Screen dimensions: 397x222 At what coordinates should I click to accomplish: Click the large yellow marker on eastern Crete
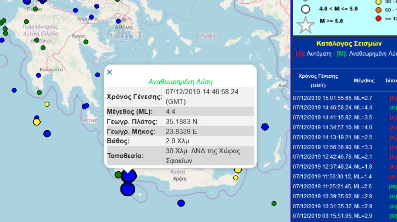238,170
